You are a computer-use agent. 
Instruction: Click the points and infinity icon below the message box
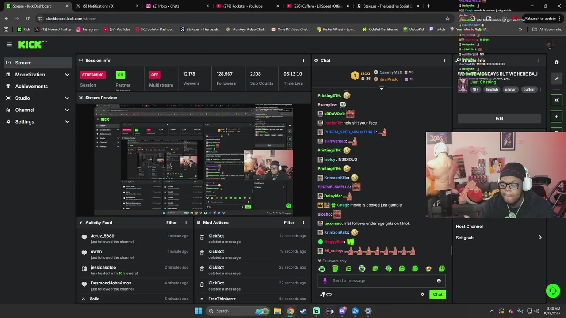tap(326, 295)
